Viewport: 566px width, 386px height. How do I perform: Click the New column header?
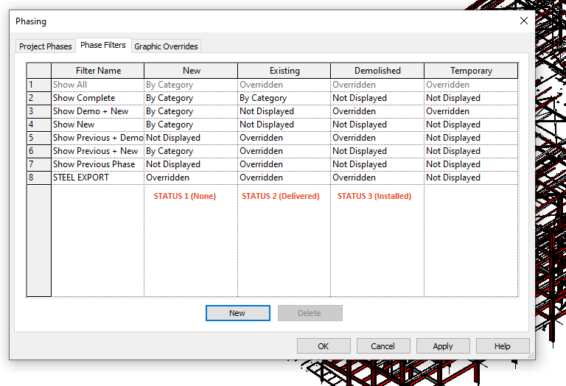coord(191,71)
